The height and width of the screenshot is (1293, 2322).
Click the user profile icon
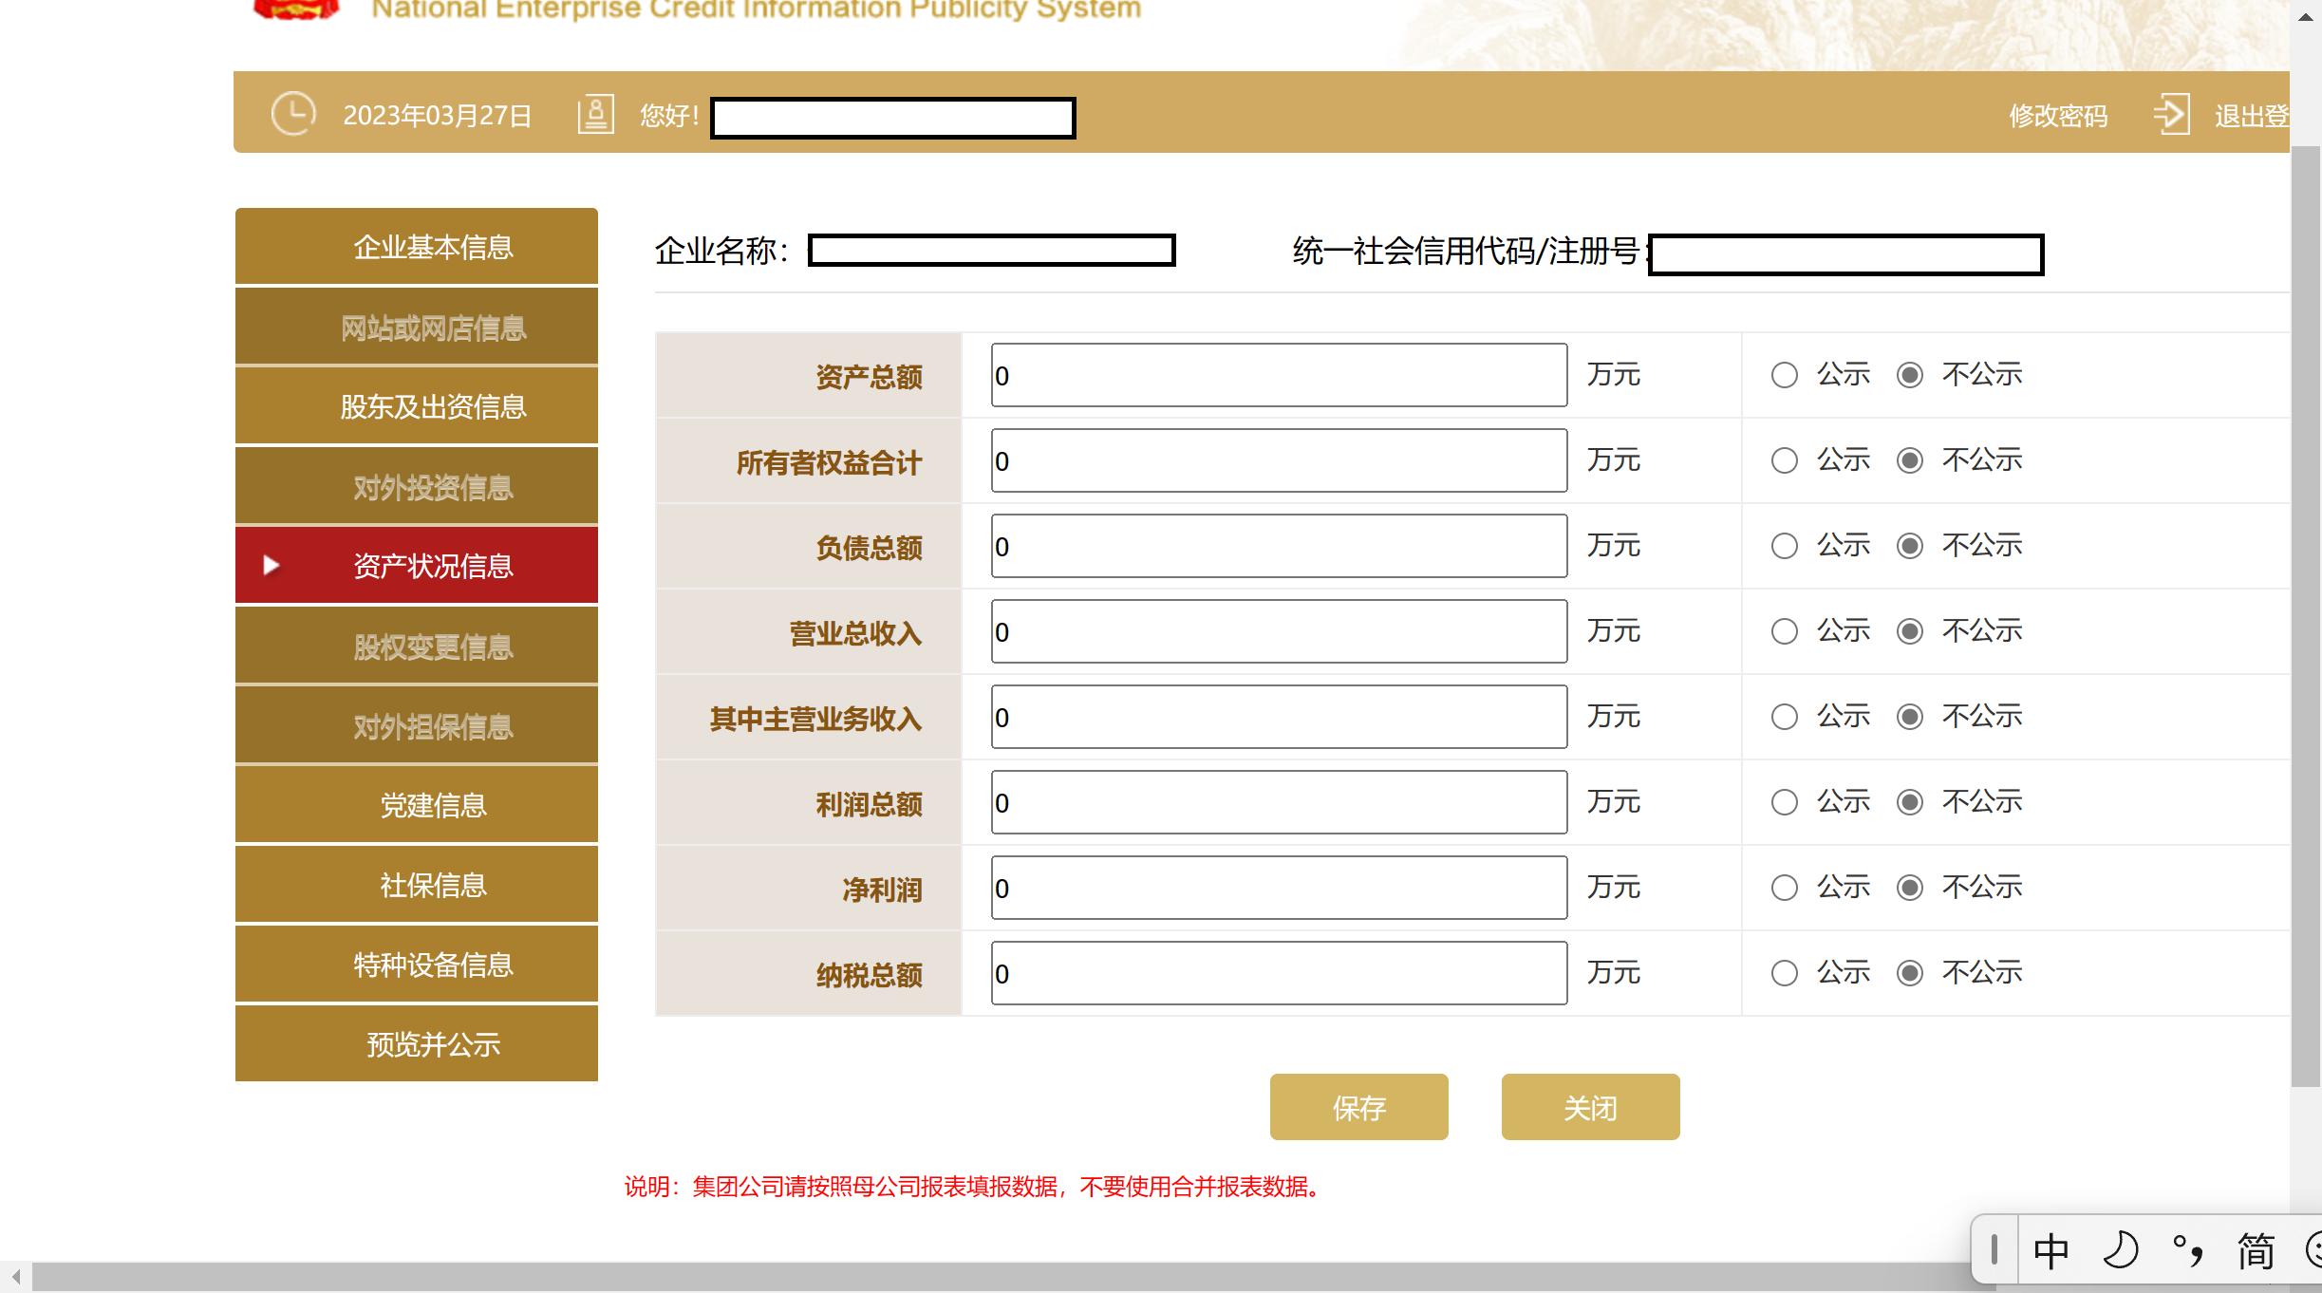point(596,114)
